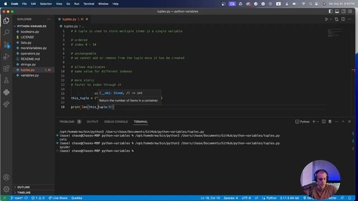The width and height of the screenshot is (358, 201).
Task: Open moreVariables.py in explorer
Action: [34, 48]
